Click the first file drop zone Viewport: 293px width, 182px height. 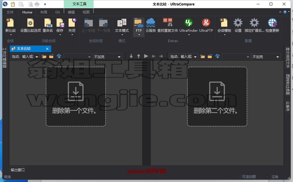[76, 97]
